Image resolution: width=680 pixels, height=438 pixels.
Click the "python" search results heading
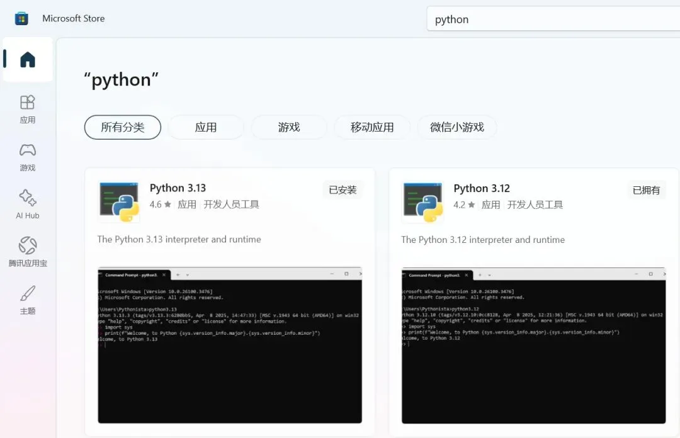point(122,80)
